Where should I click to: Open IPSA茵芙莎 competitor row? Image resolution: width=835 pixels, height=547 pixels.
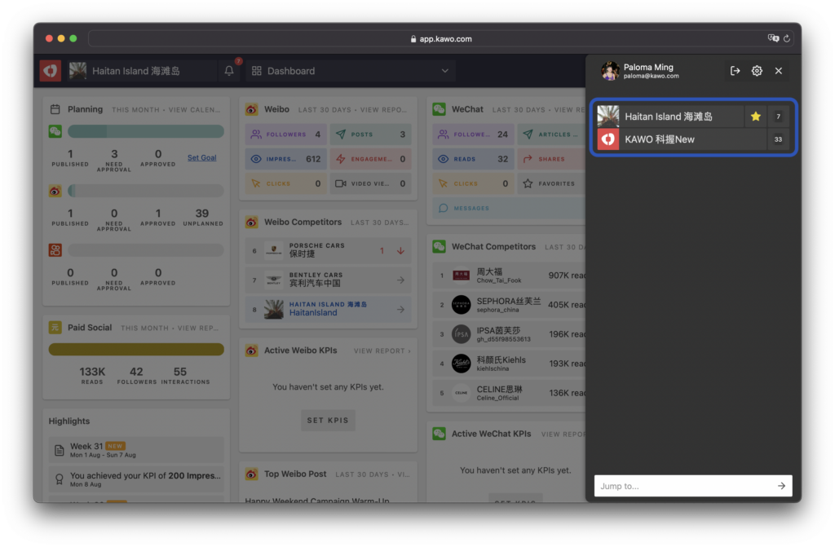tap(509, 334)
